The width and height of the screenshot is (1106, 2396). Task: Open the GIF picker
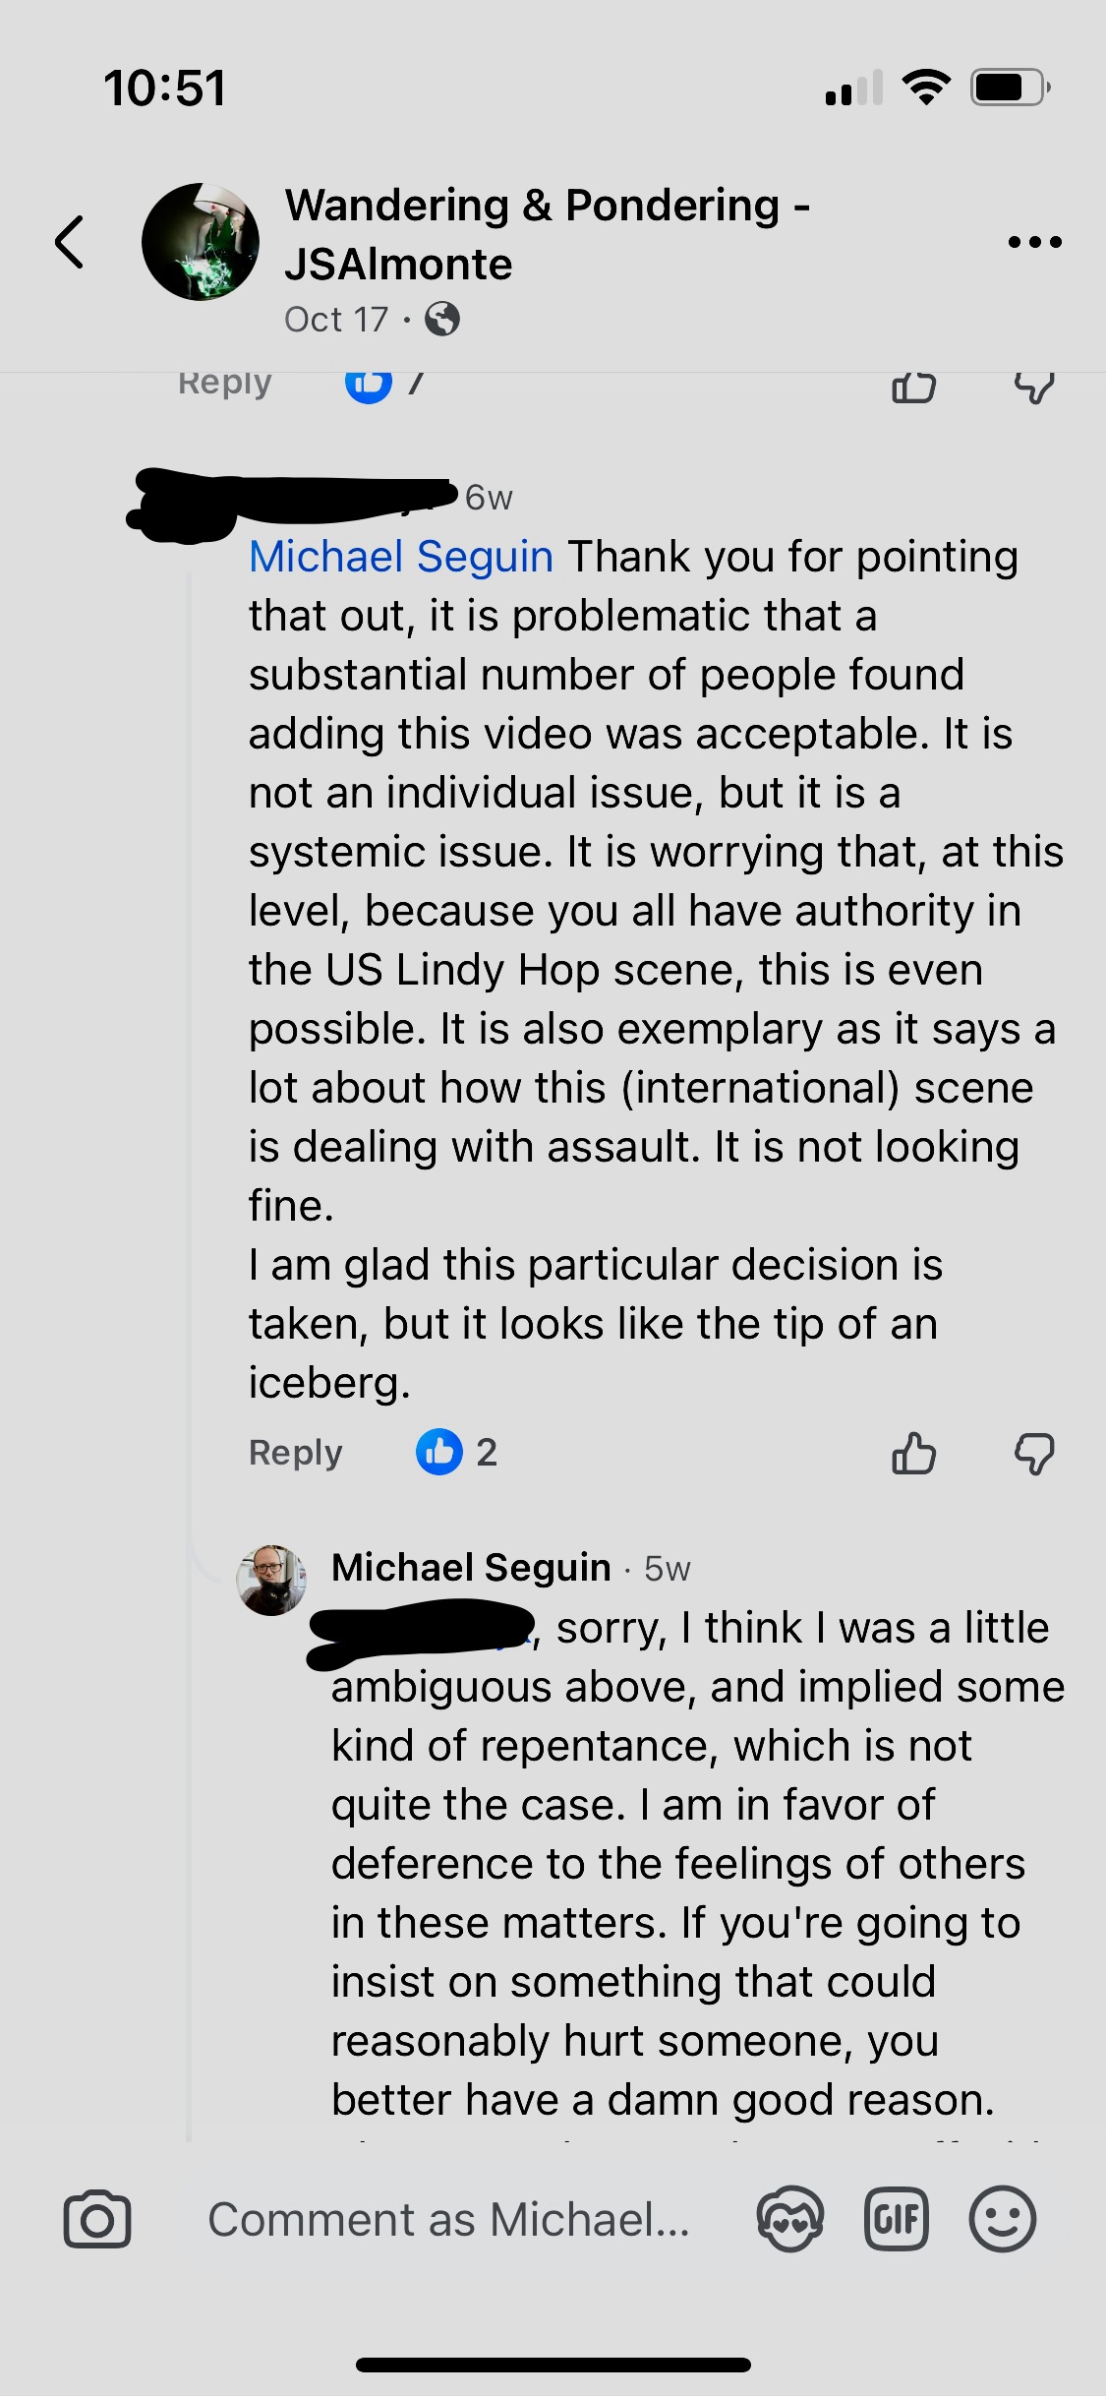tap(896, 2220)
